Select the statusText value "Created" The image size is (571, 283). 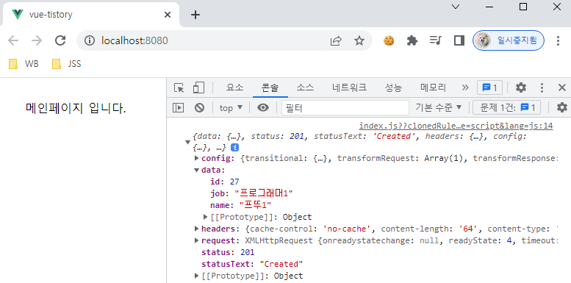tap(281, 264)
